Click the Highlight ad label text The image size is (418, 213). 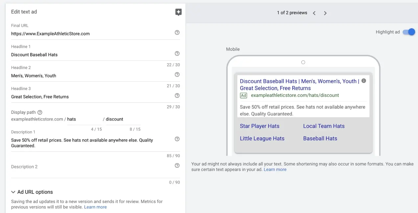(x=388, y=32)
